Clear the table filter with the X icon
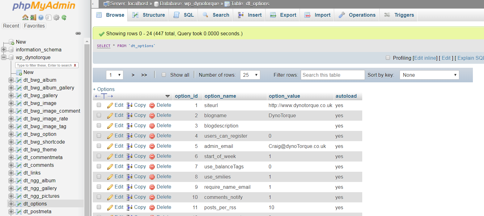This screenshot has height=216, width=484. (75, 65)
